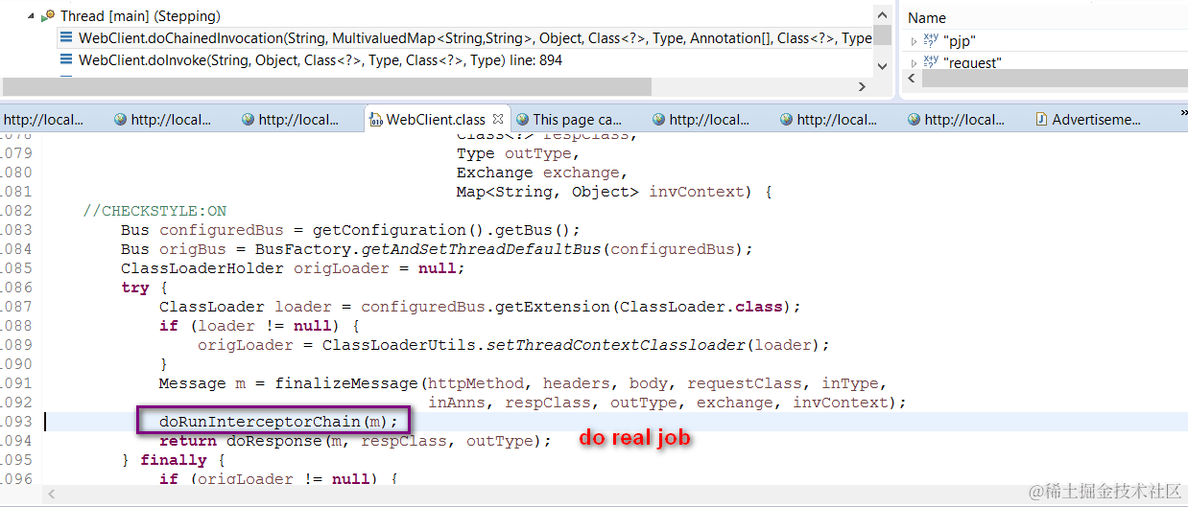Click "return doResponse(m, respClass, outType);" line
The width and height of the screenshot is (1188, 507).
click(355, 441)
